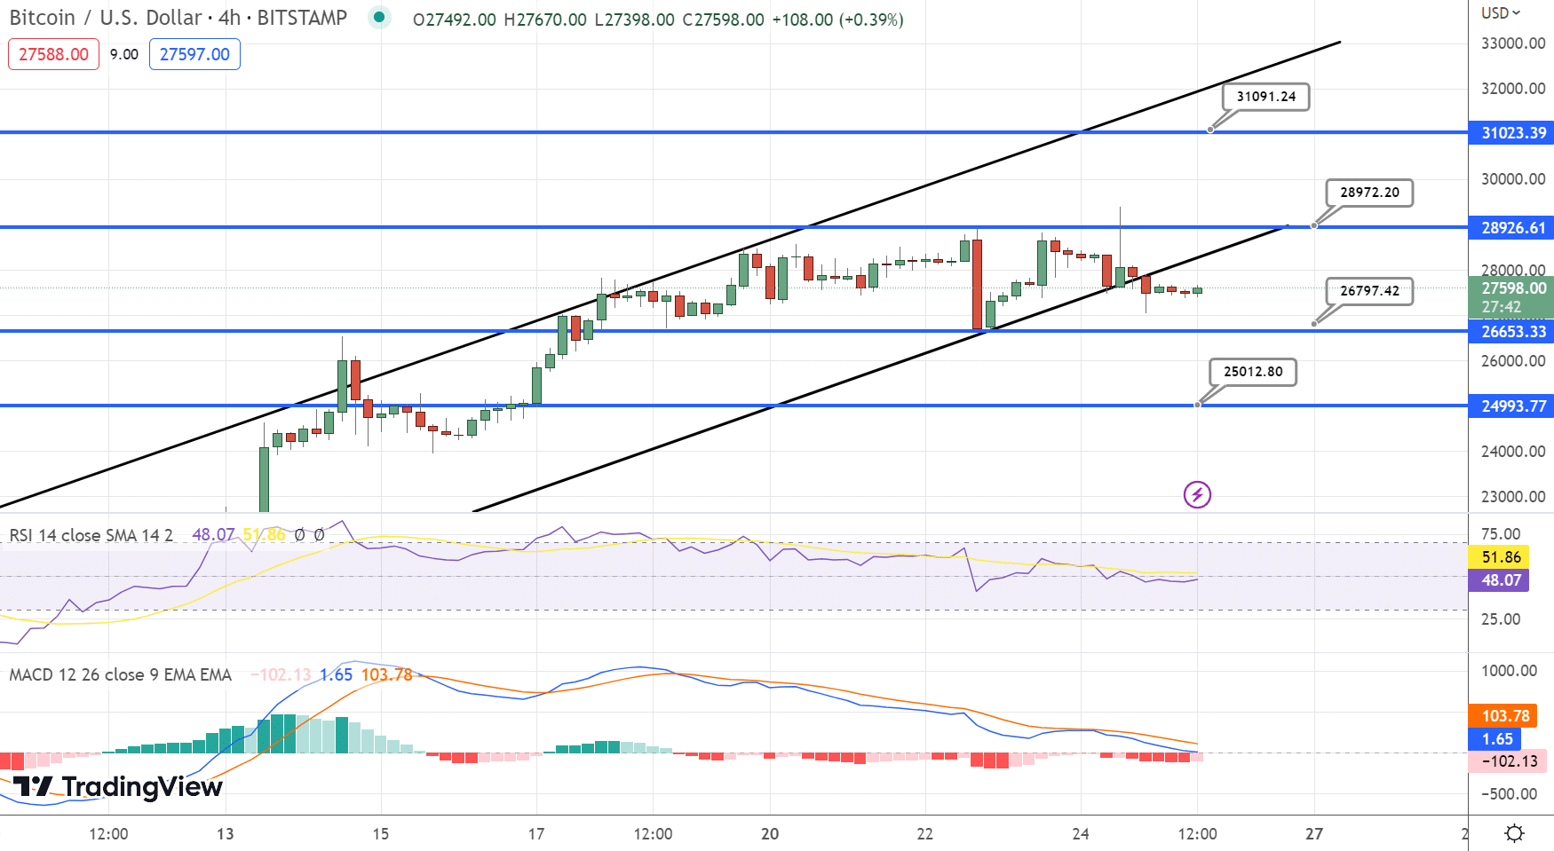Open the USD currency dropdown
The width and height of the screenshot is (1554, 851).
coord(1501,12)
